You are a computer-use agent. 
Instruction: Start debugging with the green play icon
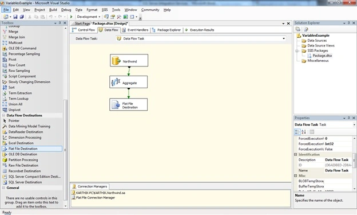(72, 17)
